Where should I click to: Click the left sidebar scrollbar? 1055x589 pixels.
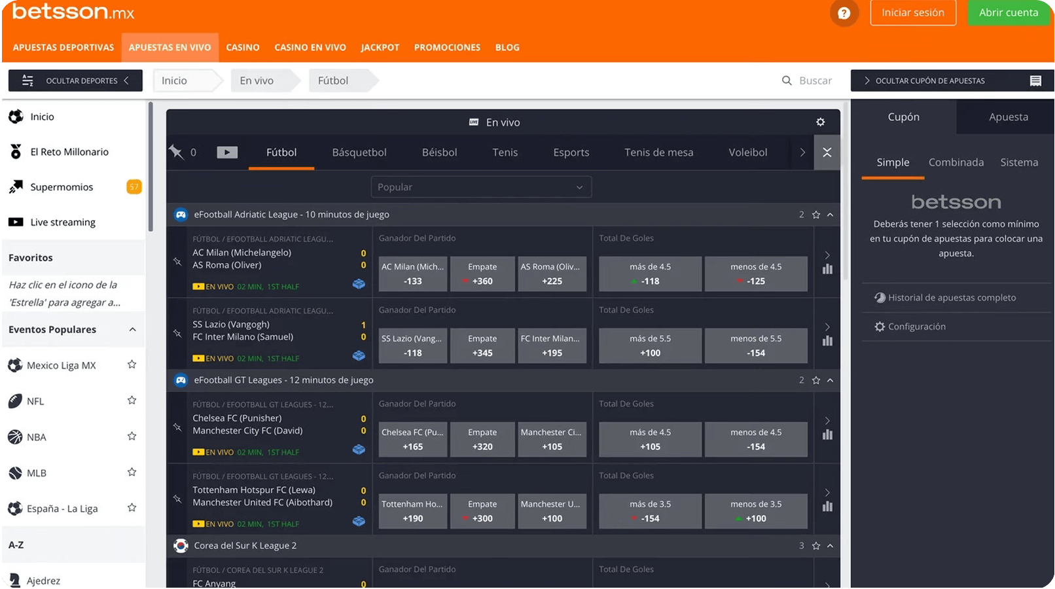pos(151,167)
